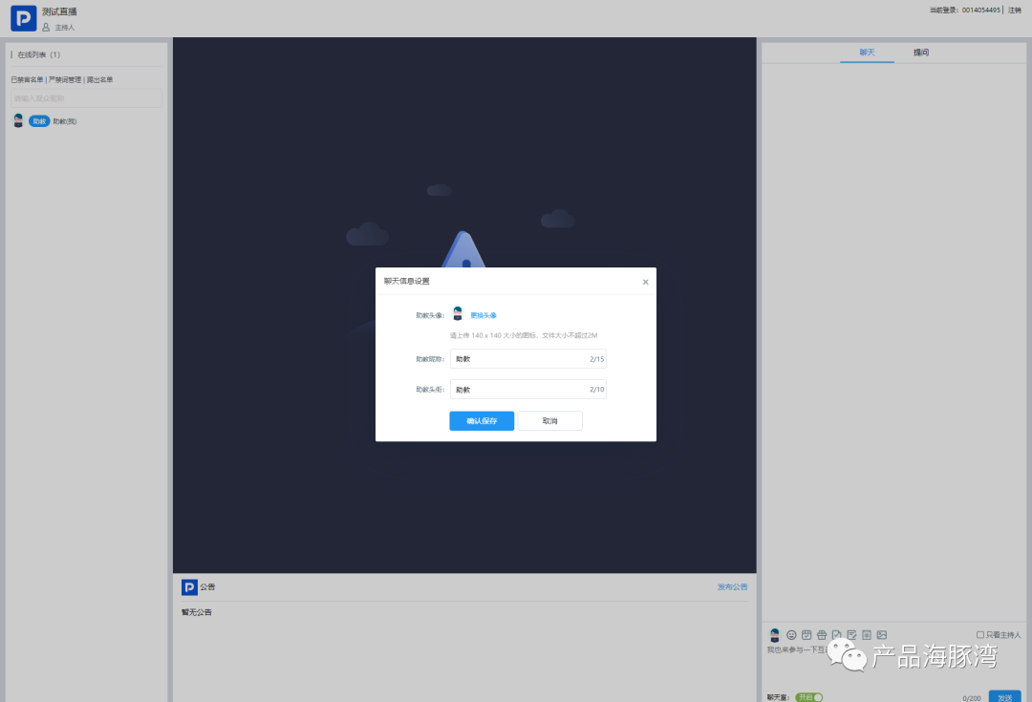Switch to the 聊天 tab
Screen dimensions: 1032x702
[867, 53]
